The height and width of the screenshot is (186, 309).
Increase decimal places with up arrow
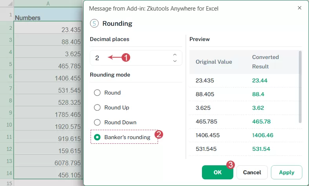[x=175, y=55]
